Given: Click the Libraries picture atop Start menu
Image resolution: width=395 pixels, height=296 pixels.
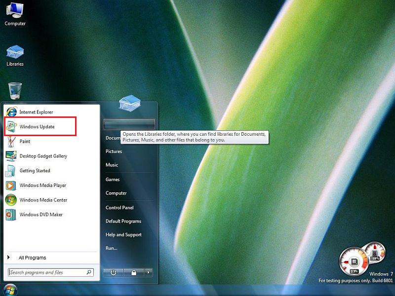Looking at the screenshot, I should (x=130, y=103).
